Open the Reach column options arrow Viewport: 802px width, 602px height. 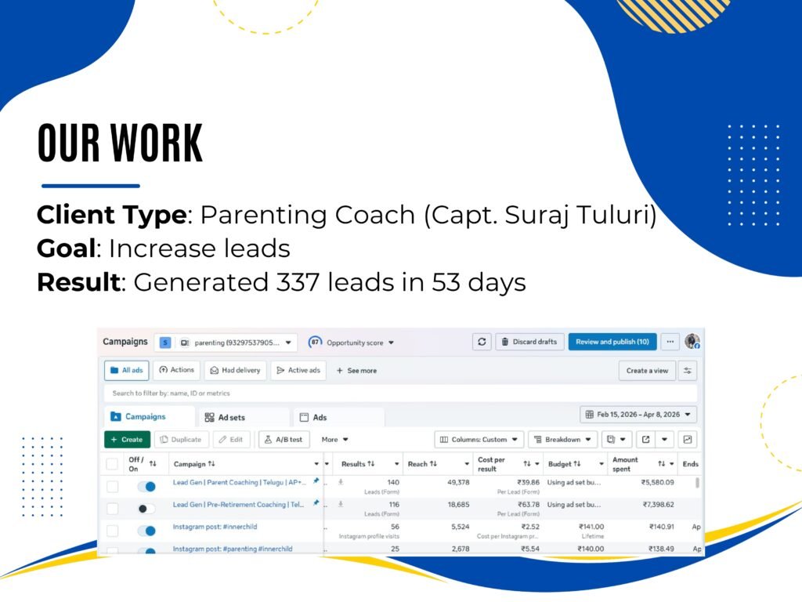pyautogui.click(x=467, y=464)
